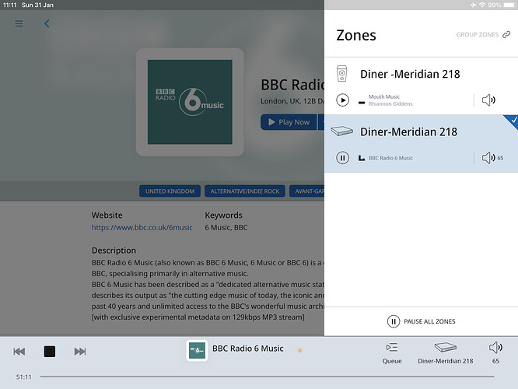The height and width of the screenshot is (389, 518).
Task: Skip to the previous track
Action: pos(19,352)
